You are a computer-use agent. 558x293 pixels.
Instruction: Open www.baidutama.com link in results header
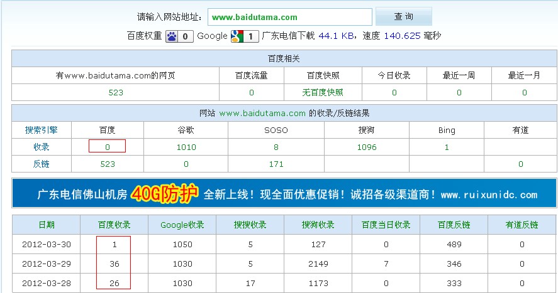tap(262, 113)
